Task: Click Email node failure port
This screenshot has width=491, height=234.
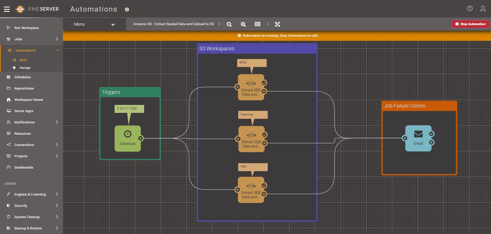Action: 431,142
